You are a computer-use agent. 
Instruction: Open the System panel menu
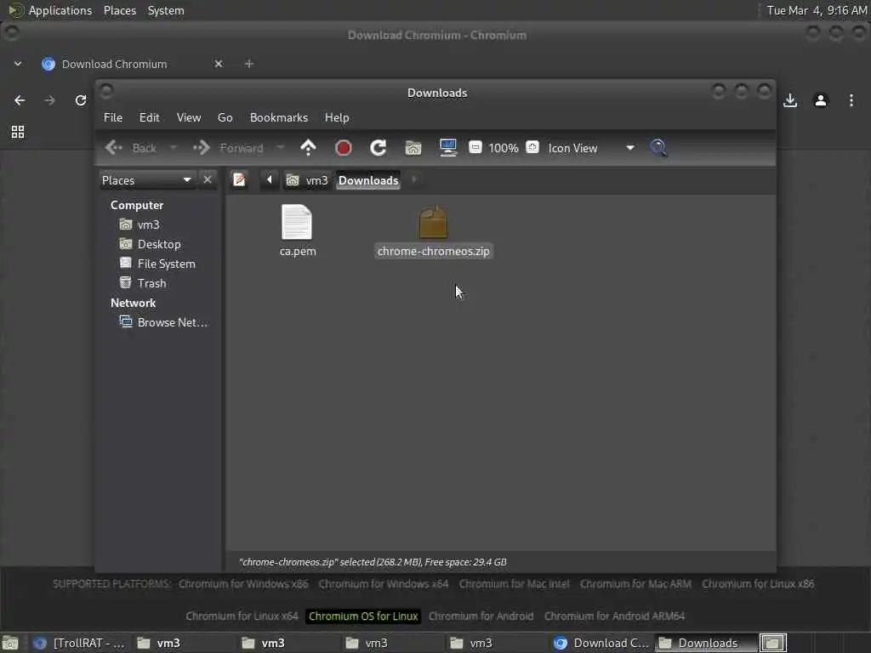166,10
